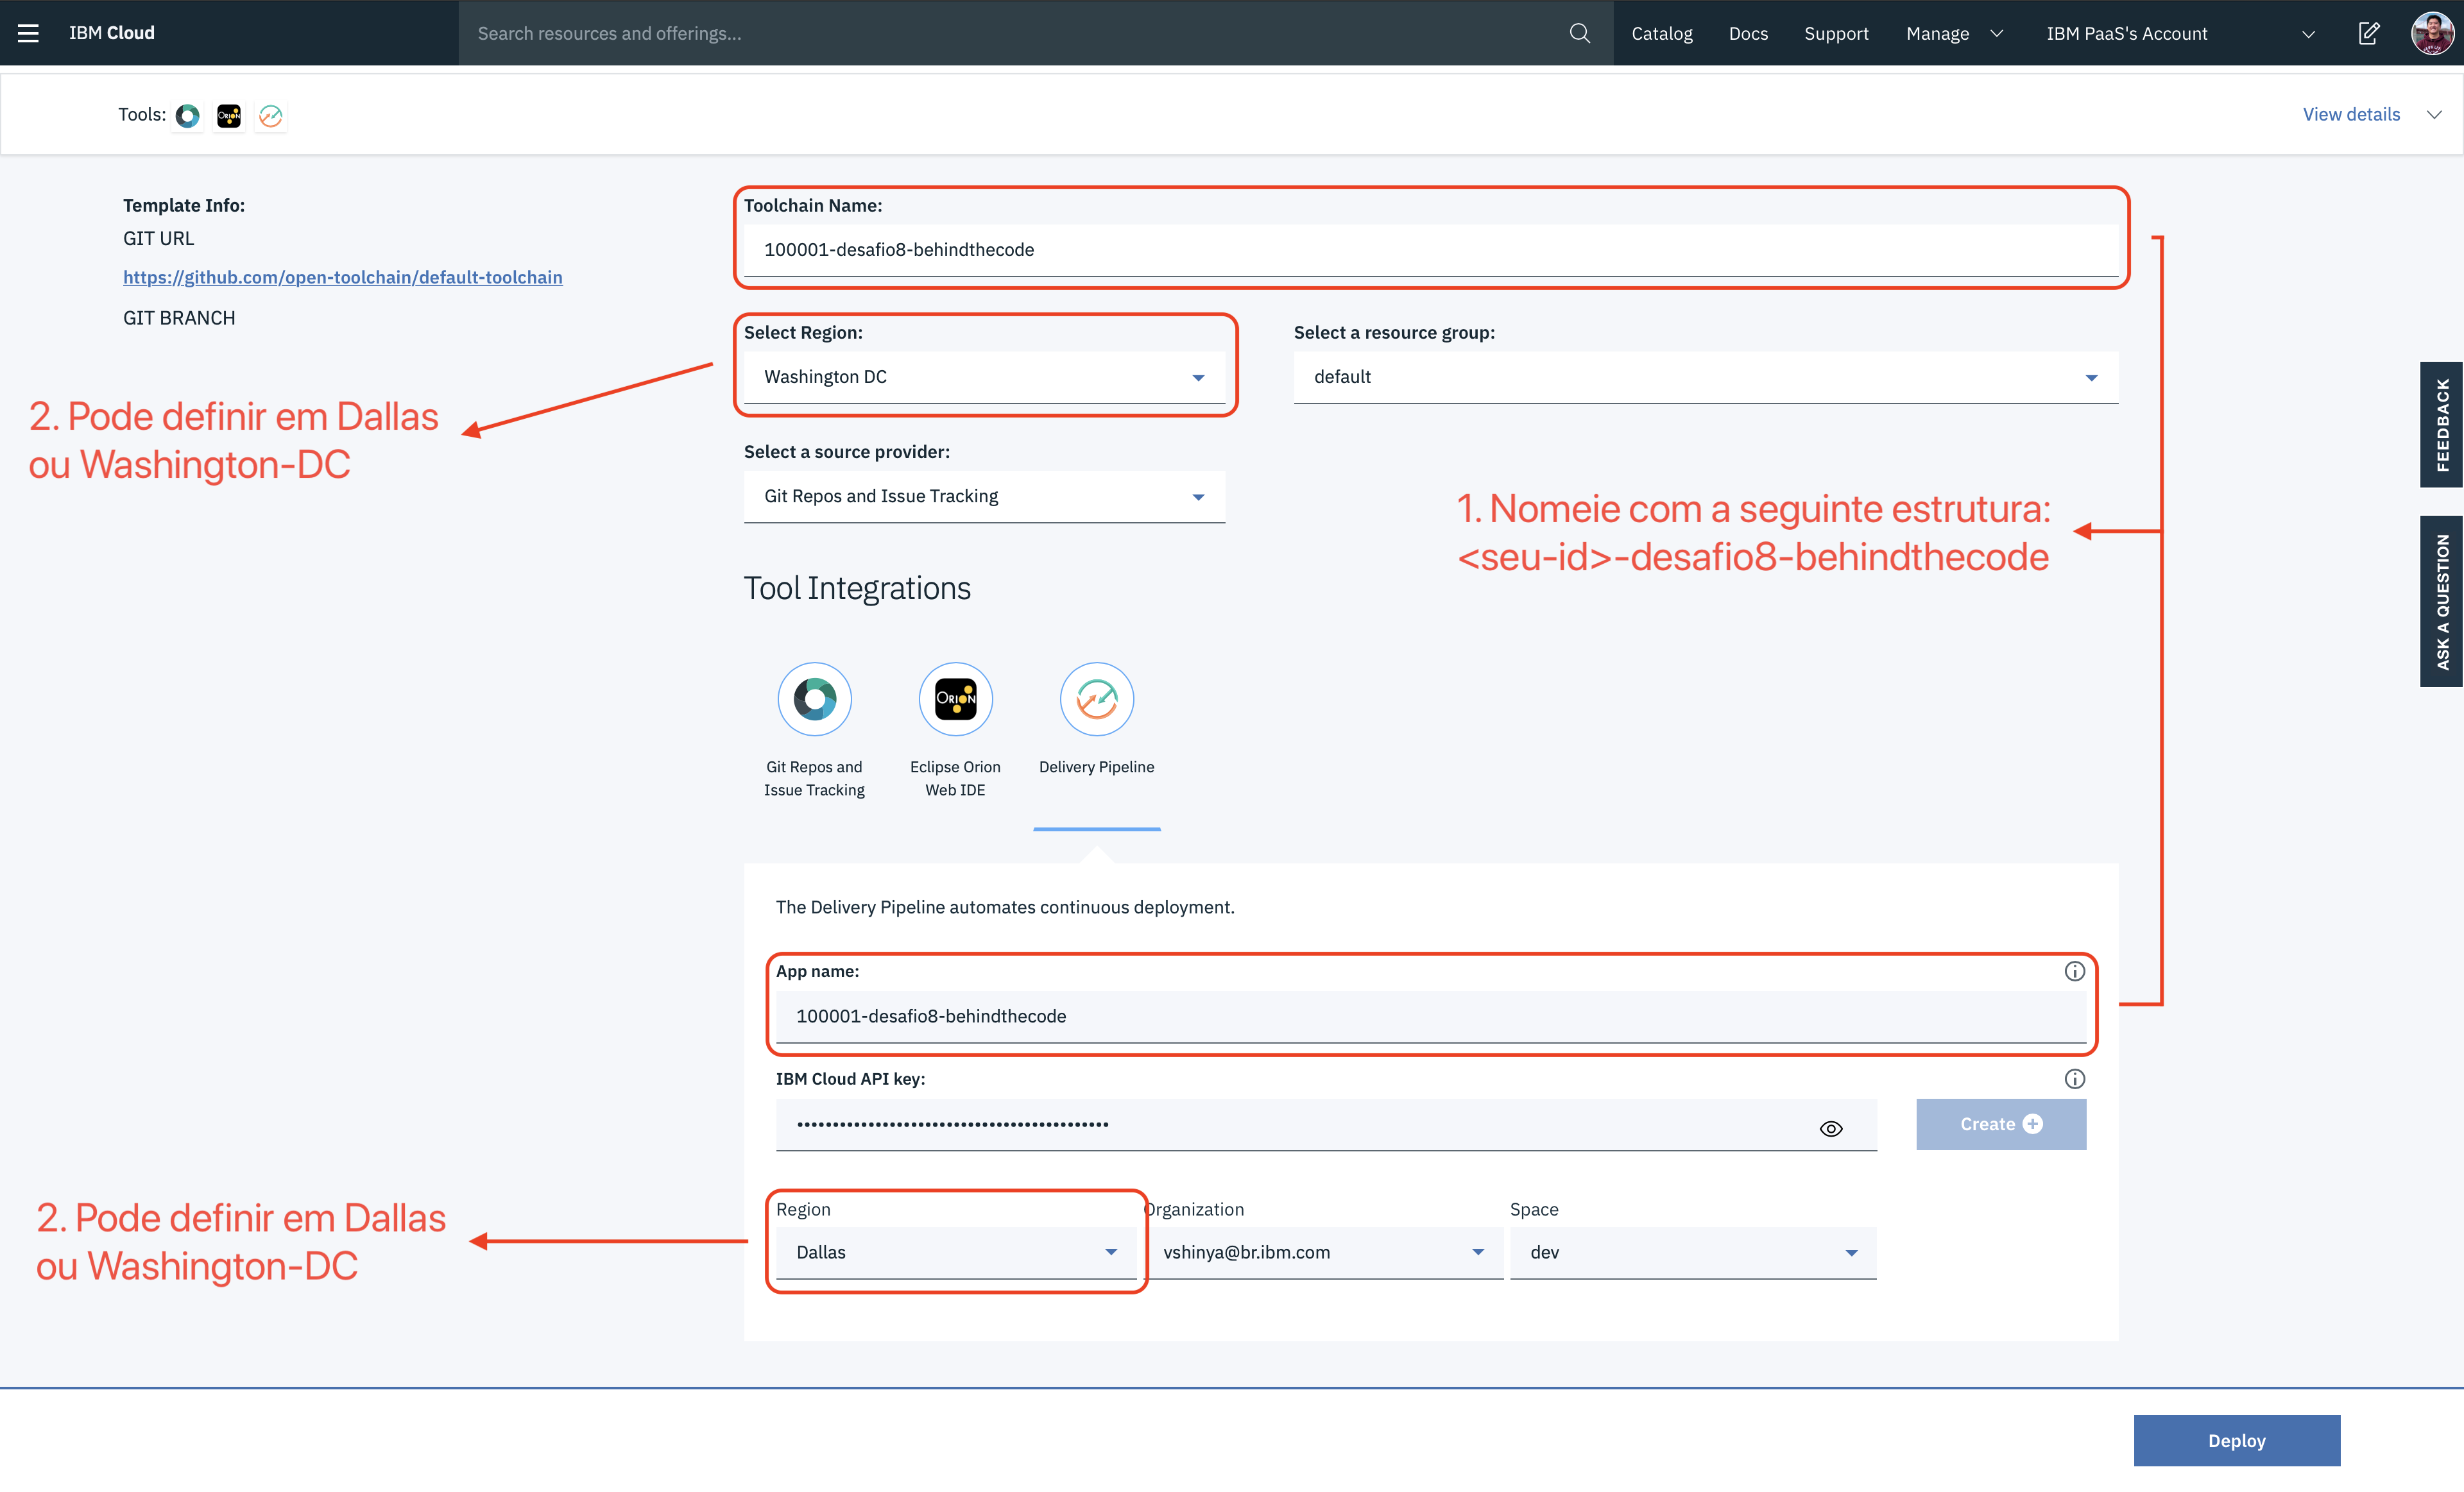Select the Eclipse Orion Web IDE integration
2464x1492 pixels.
click(955, 700)
